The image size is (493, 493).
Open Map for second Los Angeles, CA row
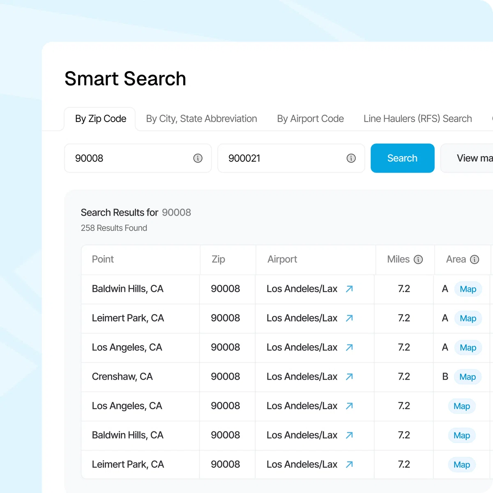pos(462,406)
